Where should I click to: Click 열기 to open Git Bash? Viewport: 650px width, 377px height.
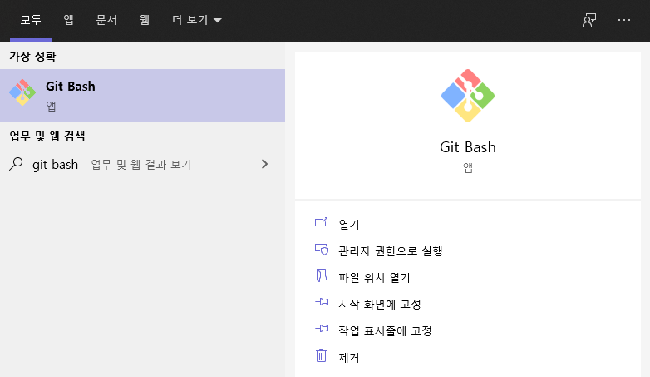click(349, 224)
